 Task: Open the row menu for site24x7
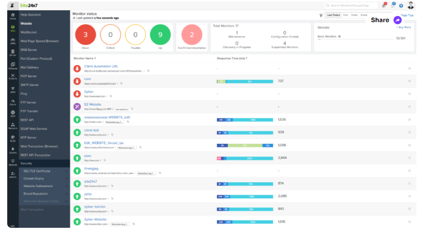tap(409, 183)
